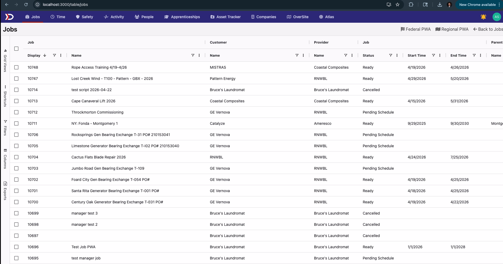The image size is (503, 264).
Task: Open the Federal PWA link
Action: (x=415, y=29)
